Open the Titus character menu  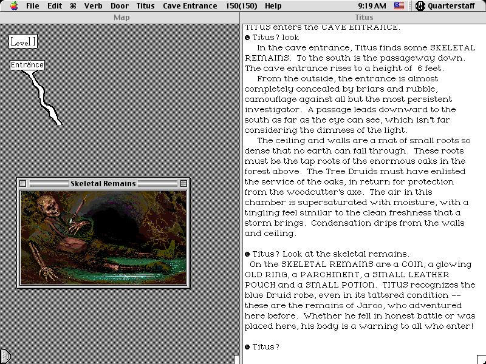coord(145,5)
